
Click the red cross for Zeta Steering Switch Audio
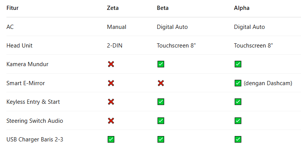(x=111, y=121)
